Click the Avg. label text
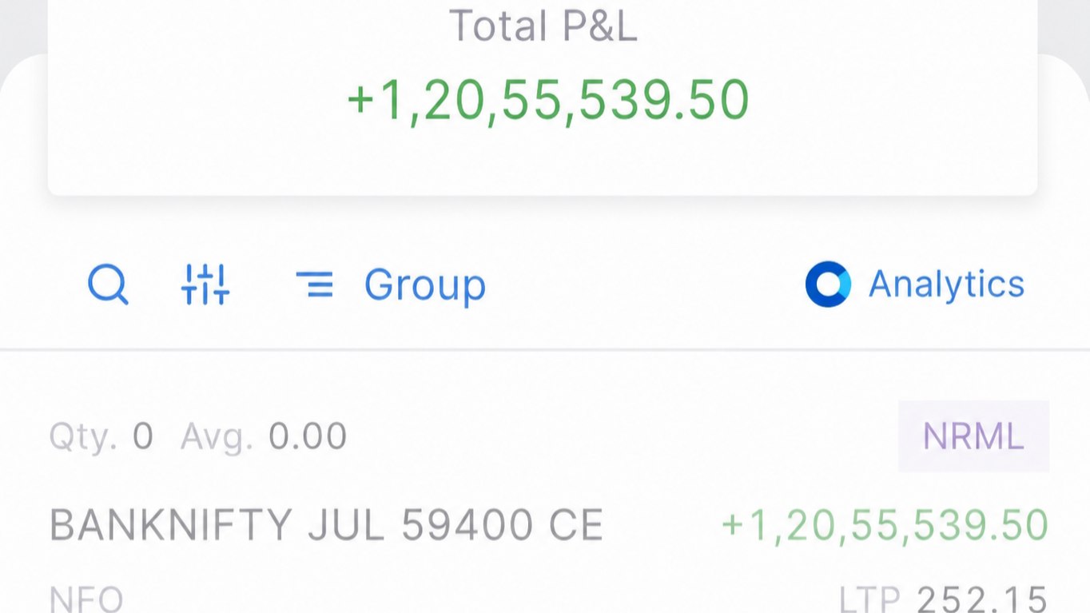Viewport: 1090px width, 613px height. pos(217,437)
